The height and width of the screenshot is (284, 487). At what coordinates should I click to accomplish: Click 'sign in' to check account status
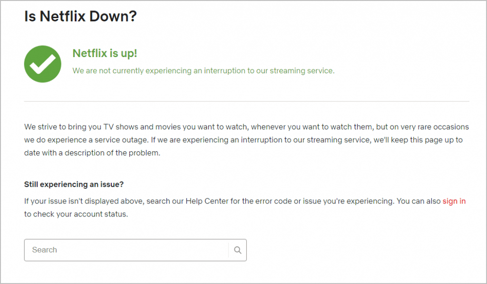(x=454, y=201)
